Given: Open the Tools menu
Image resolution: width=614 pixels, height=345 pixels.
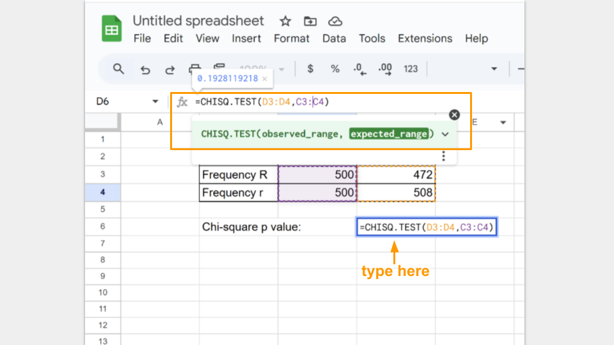Looking at the screenshot, I should pos(372,38).
